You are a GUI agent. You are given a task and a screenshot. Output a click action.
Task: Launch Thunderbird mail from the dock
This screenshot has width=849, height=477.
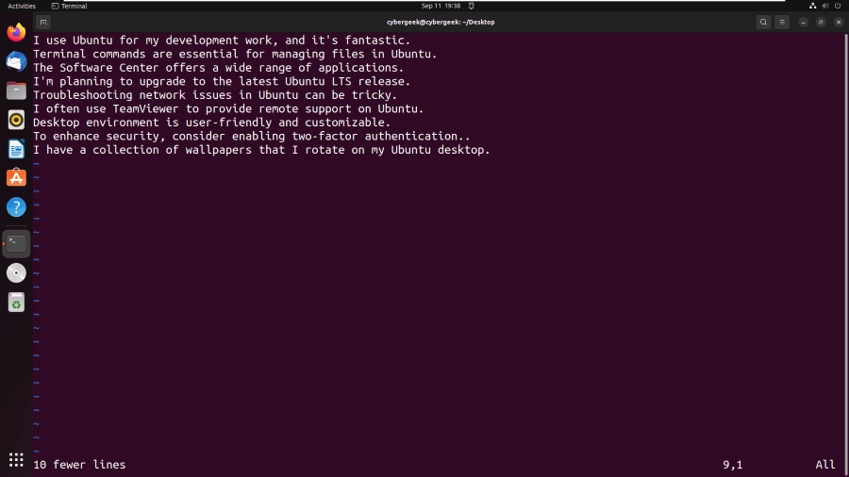(16, 61)
